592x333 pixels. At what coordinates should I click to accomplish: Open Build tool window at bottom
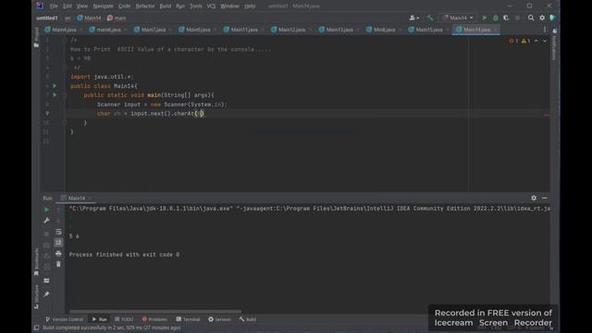point(248,319)
